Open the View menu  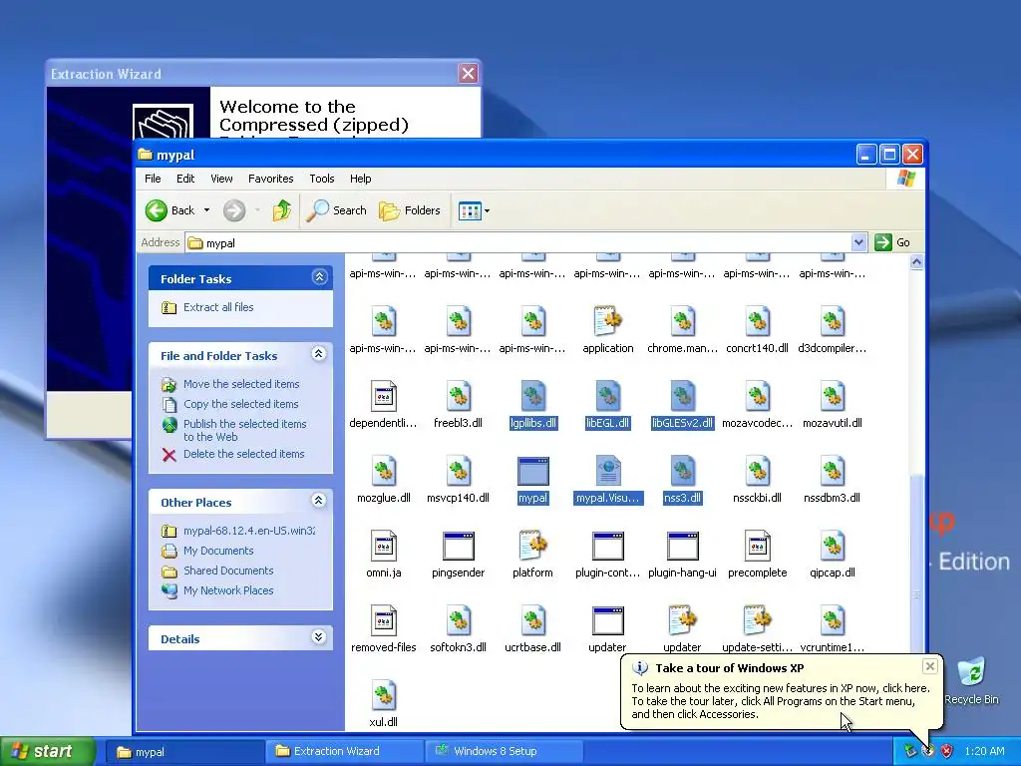[x=221, y=179]
